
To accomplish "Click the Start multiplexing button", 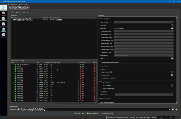I will click(93, 113).
